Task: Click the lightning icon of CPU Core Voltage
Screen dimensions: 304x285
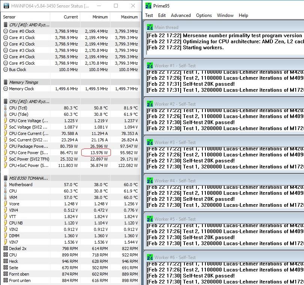Action: tap(5, 121)
